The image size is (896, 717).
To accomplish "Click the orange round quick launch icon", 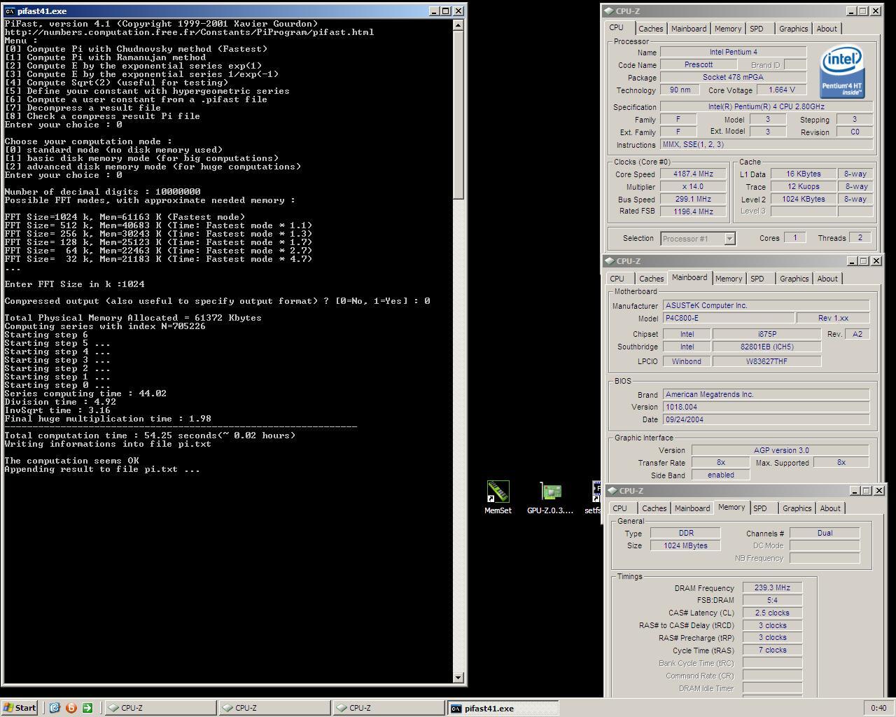I will point(71,708).
